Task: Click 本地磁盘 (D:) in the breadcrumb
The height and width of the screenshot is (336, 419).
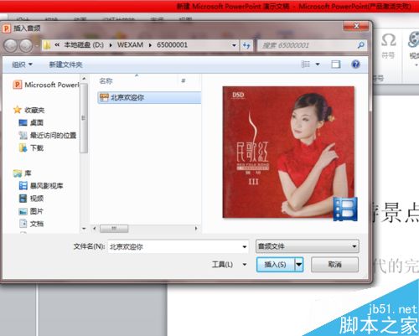Action: (x=84, y=45)
